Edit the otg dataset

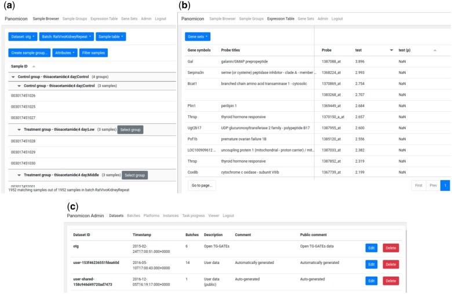[371, 248]
